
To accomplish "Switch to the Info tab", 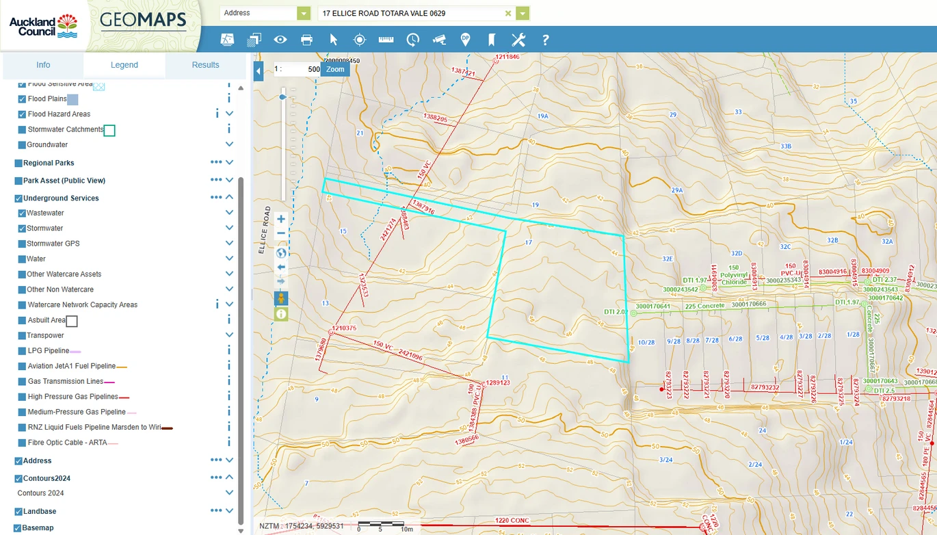I will tap(43, 65).
